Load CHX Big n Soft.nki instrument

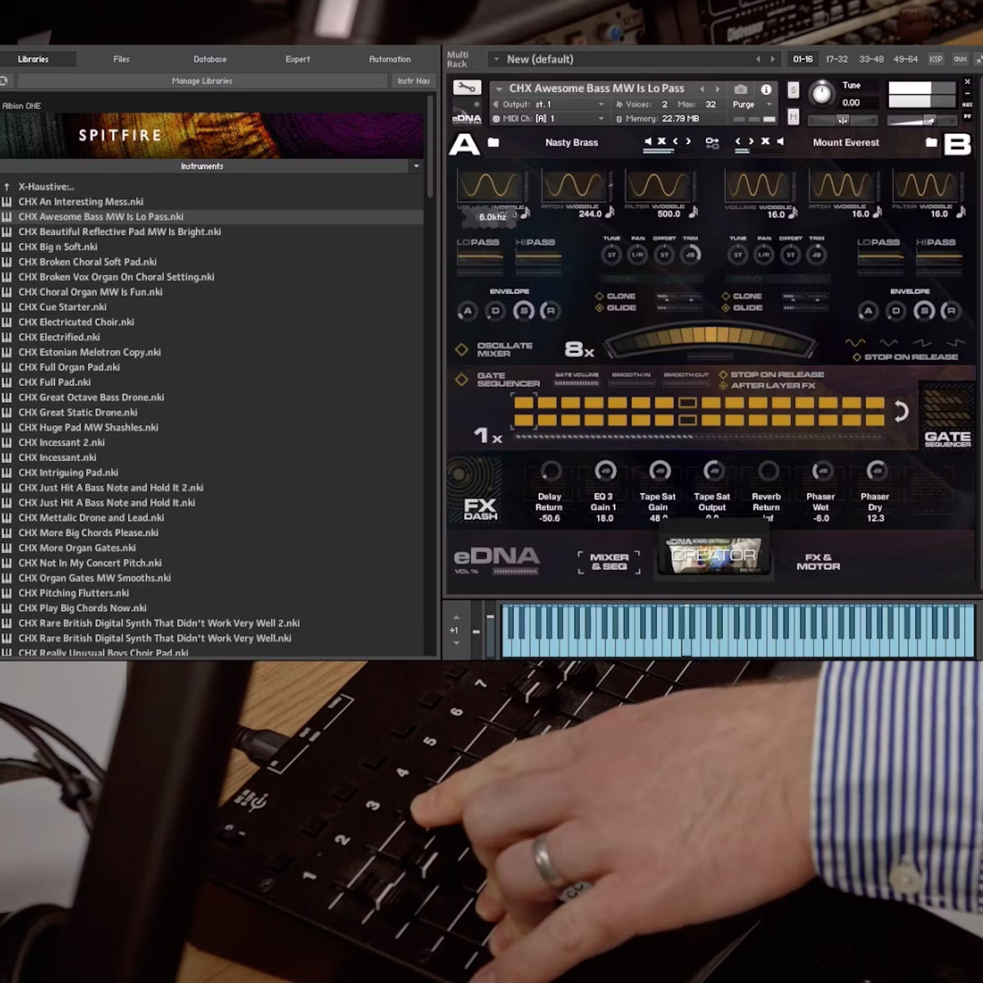pyautogui.click(x=58, y=247)
